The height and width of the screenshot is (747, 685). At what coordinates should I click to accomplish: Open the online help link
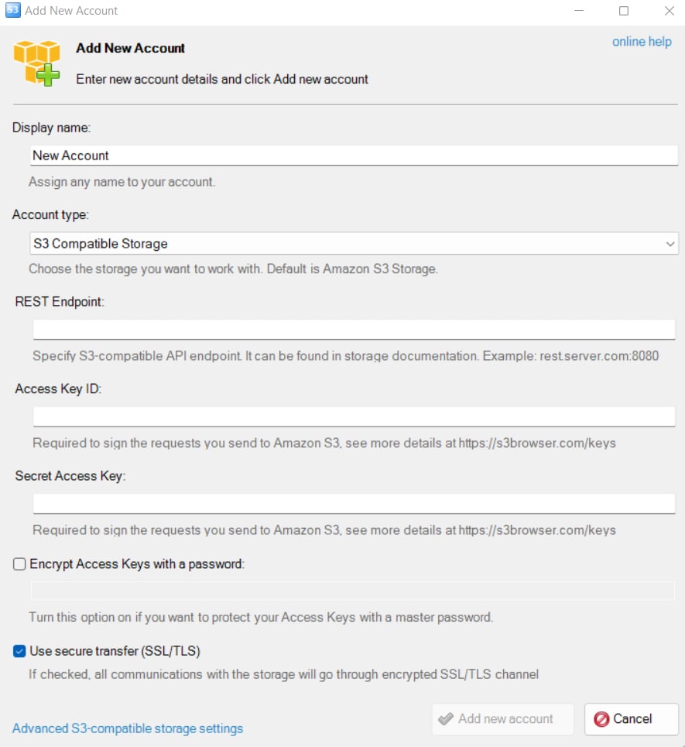coord(642,42)
